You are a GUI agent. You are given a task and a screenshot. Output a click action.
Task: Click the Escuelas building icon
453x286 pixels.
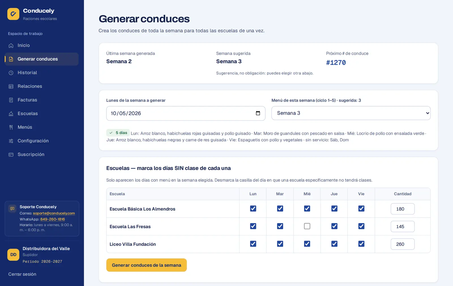11,114
